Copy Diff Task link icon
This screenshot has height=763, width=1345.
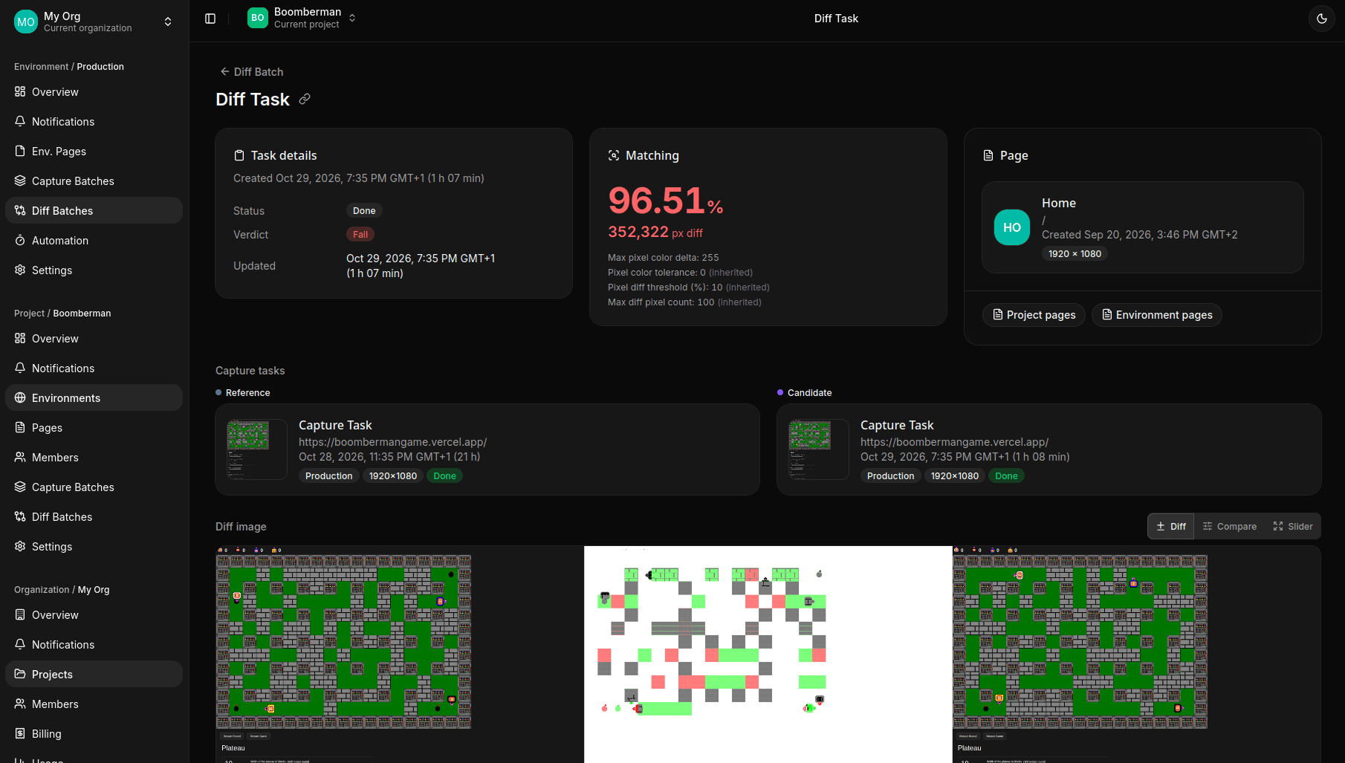click(305, 99)
